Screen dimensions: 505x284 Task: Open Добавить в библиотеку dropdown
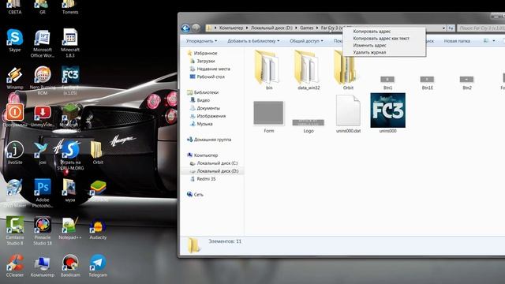coord(253,41)
